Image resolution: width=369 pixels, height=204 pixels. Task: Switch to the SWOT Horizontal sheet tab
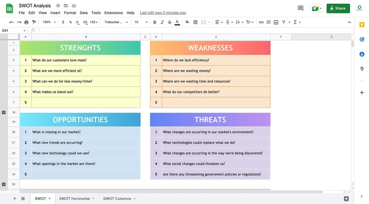74,198
